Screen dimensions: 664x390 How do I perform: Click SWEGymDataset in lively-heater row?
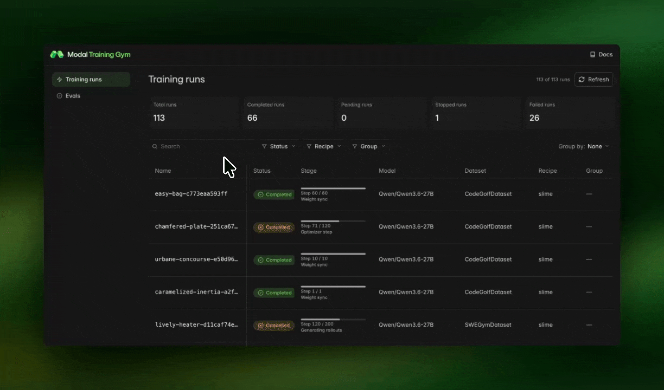[488, 325]
